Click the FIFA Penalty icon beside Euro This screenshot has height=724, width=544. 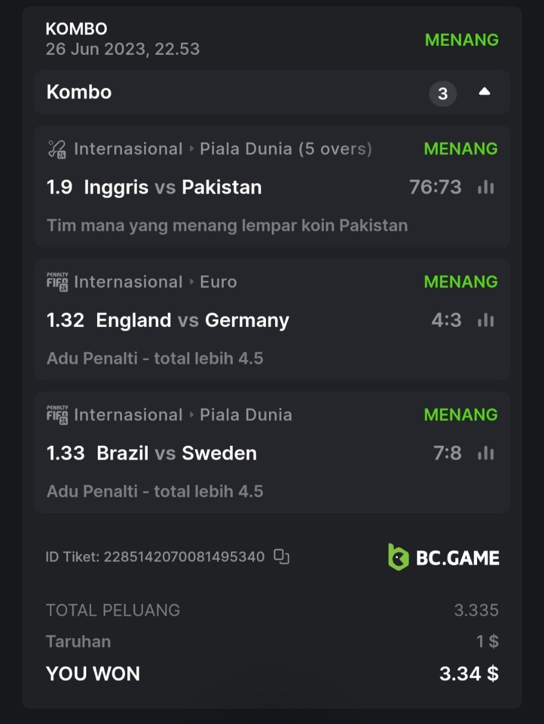pos(57,282)
